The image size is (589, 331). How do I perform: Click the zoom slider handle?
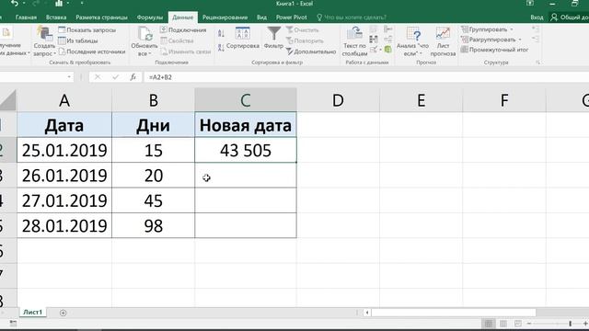pos(571,324)
